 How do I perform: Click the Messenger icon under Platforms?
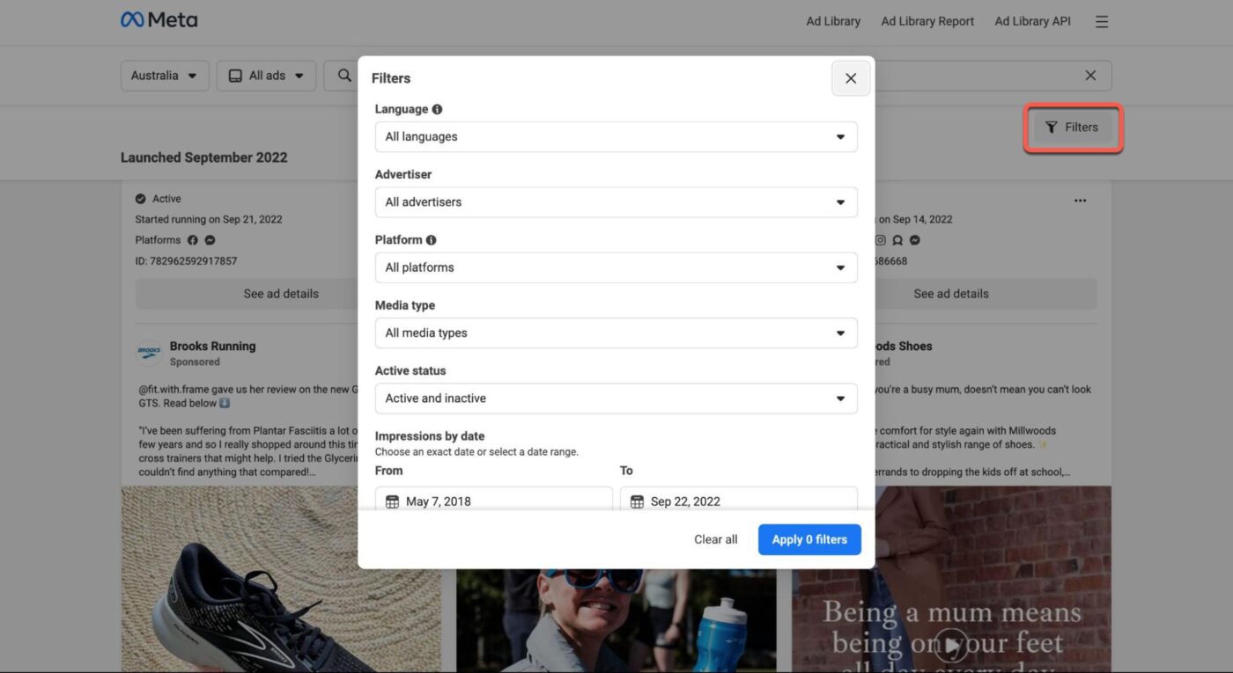pyautogui.click(x=209, y=239)
